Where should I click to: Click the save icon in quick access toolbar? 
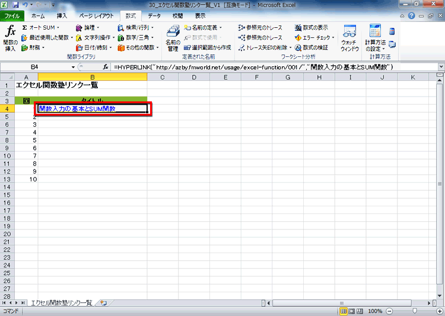pos(15,5)
